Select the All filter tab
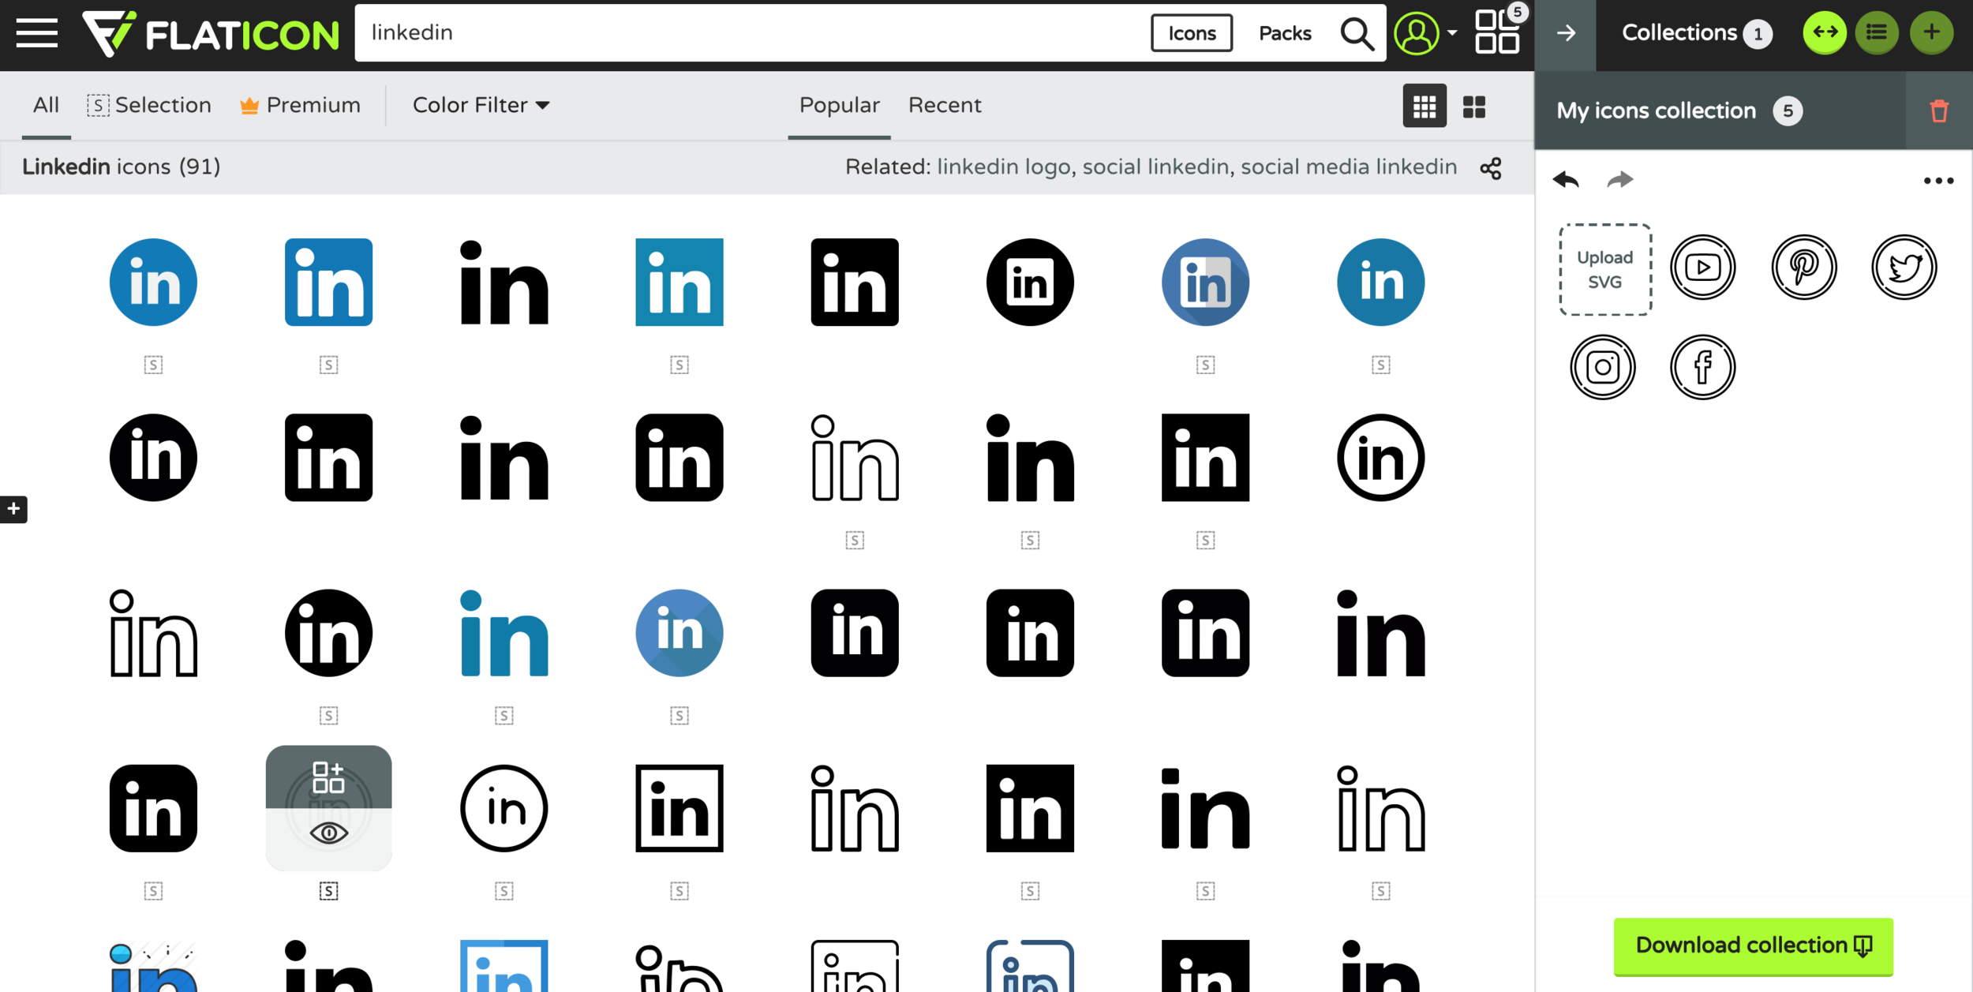 tap(46, 105)
